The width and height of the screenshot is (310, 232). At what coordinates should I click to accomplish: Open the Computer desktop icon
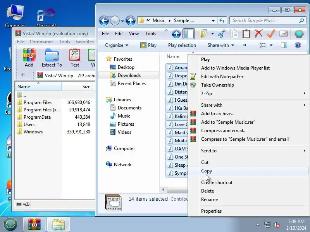click(x=15, y=16)
